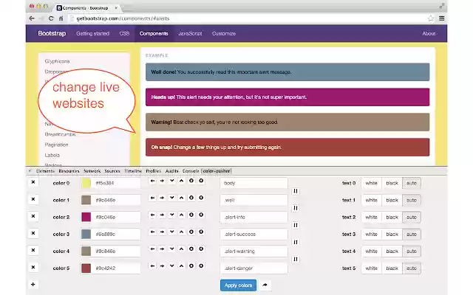473x295 pixels.
Task: Click the left arrow in color 5 row
Action: (x=153, y=265)
